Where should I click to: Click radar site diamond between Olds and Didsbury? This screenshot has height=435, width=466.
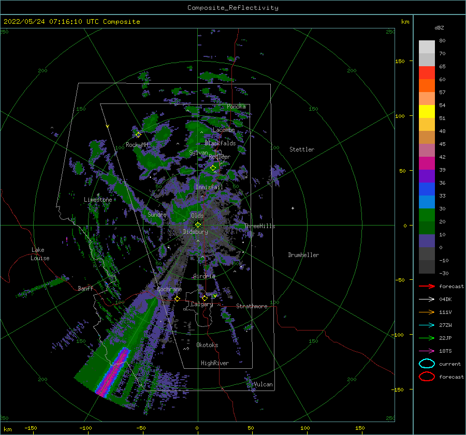(x=198, y=225)
